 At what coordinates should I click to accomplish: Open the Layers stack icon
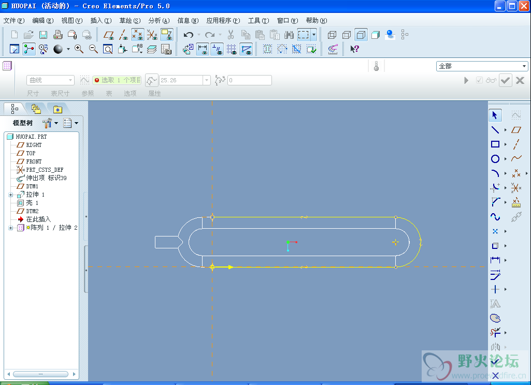152,49
